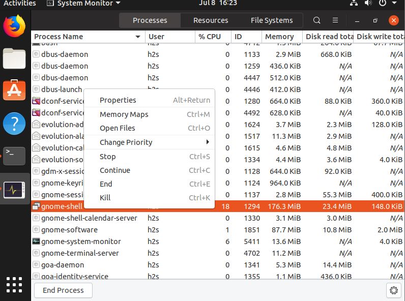Image resolution: width=405 pixels, height=301 pixels.
Task: Choose Open Files in context menu
Action: (x=150, y=128)
